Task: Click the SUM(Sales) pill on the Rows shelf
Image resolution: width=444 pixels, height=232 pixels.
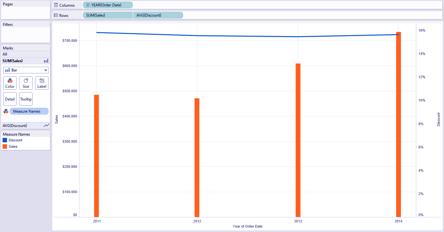Action: coord(107,15)
